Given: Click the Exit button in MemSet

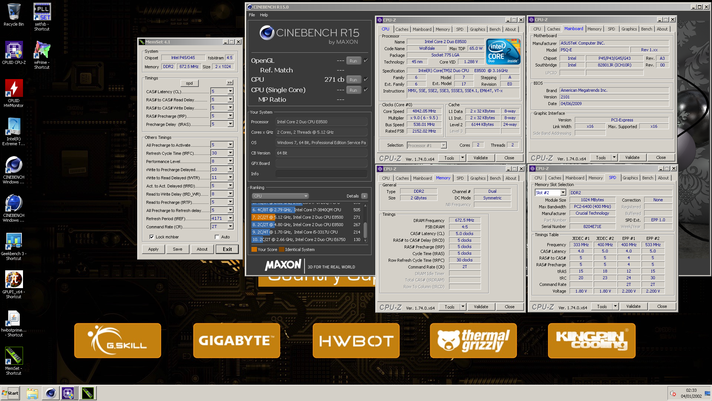Looking at the screenshot, I should (x=227, y=249).
